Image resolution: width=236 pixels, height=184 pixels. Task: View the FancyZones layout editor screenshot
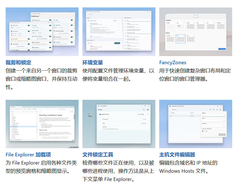point(196,32)
